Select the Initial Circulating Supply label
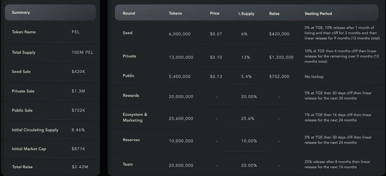The width and height of the screenshot is (386, 176). (x=35, y=130)
